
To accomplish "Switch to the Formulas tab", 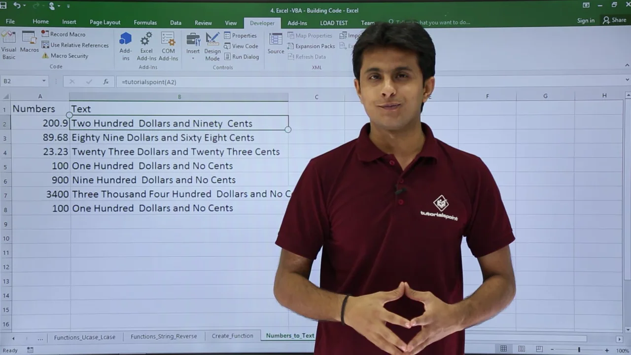I will click(x=145, y=23).
